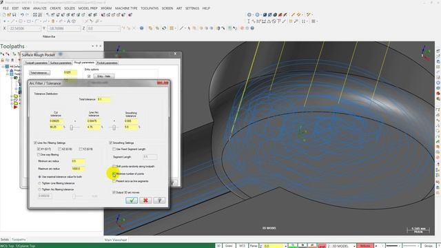Viewport: 441px width, 248px height.
Task: Click the grid square icon at drafting toolbar end
Action: [x=314, y=21]
